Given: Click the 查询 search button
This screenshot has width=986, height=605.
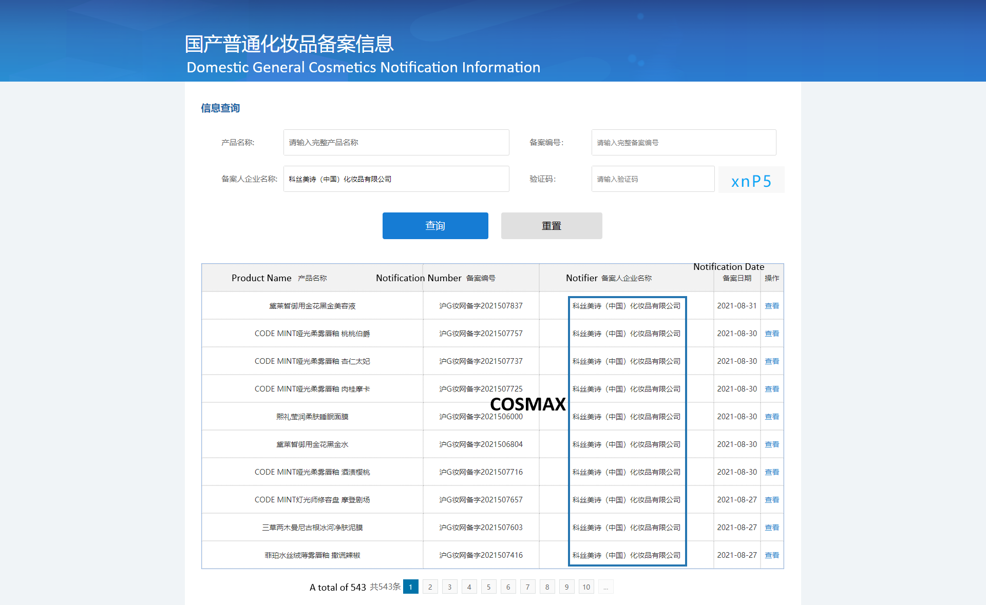Looking at the screenshot, I should 435,226.
